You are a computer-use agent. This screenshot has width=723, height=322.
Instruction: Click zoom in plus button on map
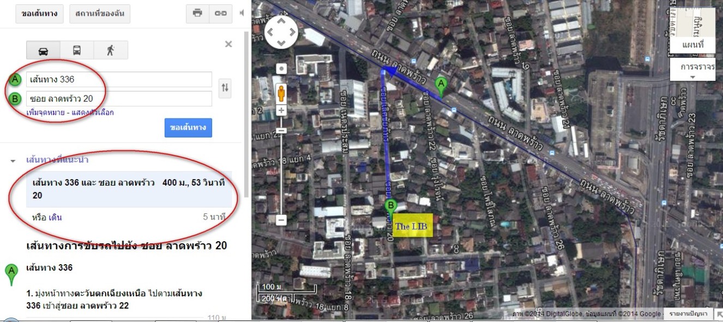pos(281,110)
